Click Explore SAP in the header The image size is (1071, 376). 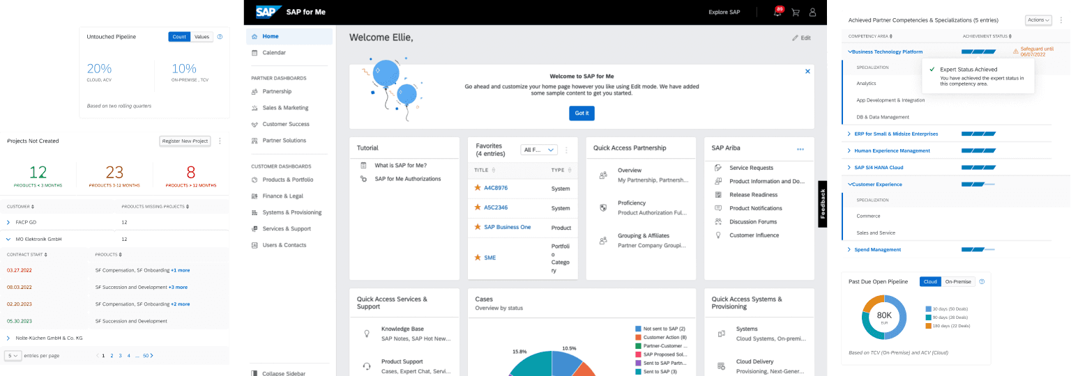724,12
